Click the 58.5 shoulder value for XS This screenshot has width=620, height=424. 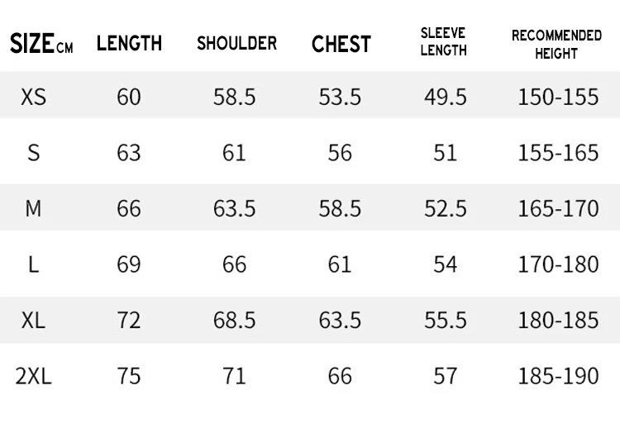click(235, 97)
